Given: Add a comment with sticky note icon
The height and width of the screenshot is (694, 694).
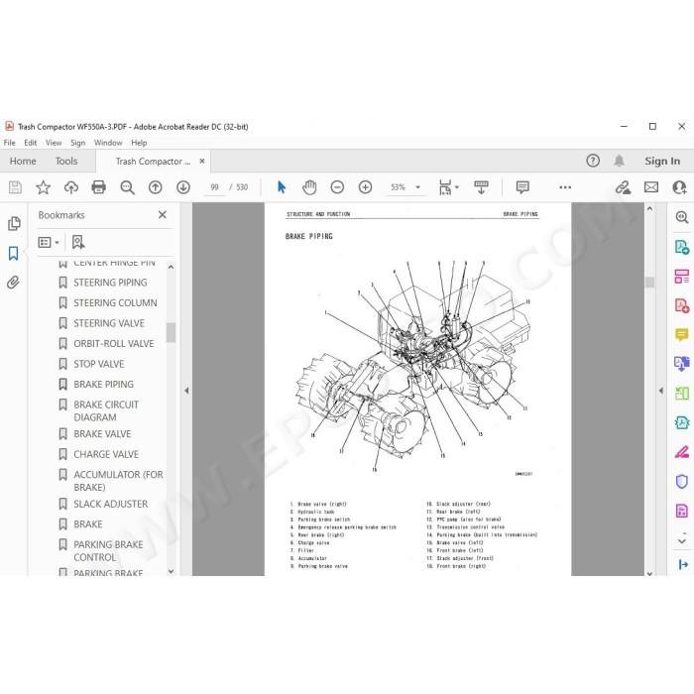Looking at the screenshot, I should tap(522, 187).
